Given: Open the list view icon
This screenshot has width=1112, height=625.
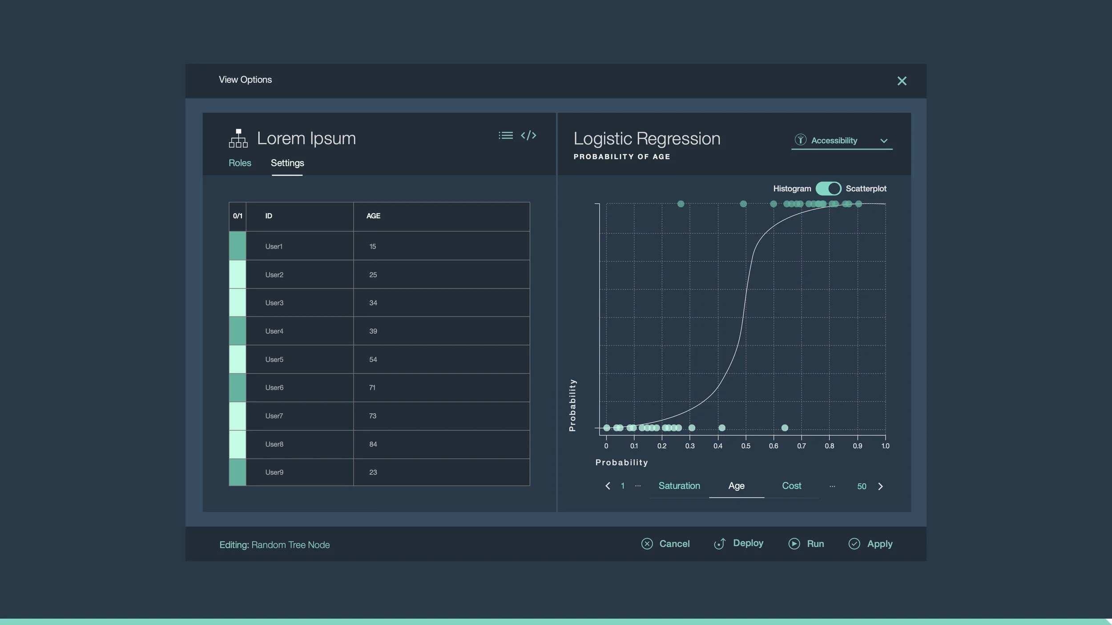Looking at the screenshot, I should (505, 135).
